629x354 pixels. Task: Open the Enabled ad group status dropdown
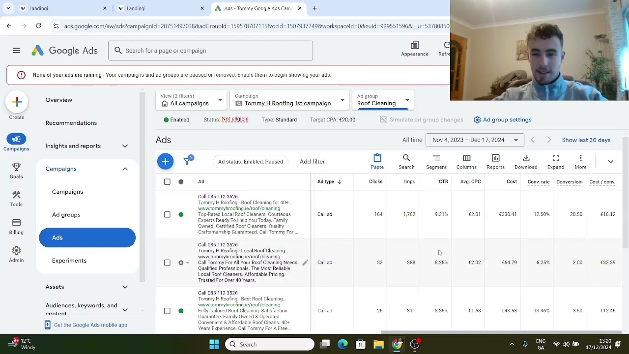point(177,119)
